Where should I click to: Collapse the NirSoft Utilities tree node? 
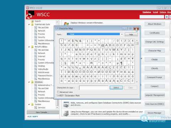coord(29,47)
